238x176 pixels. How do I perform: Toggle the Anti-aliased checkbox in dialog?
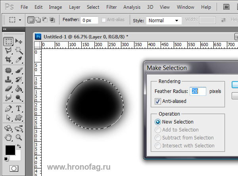click(158, 101)
